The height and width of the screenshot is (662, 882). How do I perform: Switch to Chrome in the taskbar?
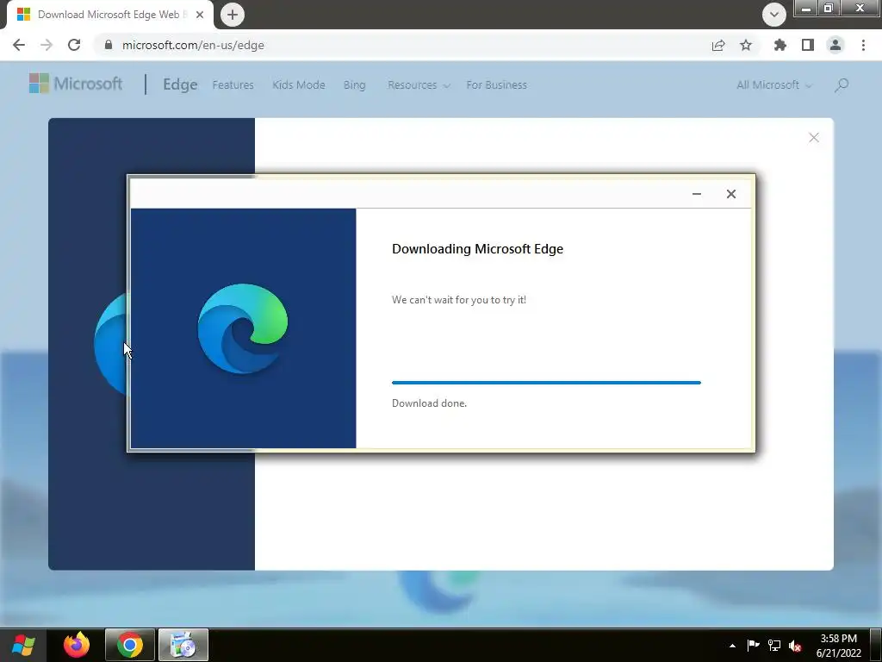(x=130, y=645)
